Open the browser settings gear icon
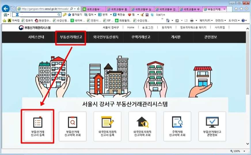This screenshot has height=155, width=251. coord(246,9)
